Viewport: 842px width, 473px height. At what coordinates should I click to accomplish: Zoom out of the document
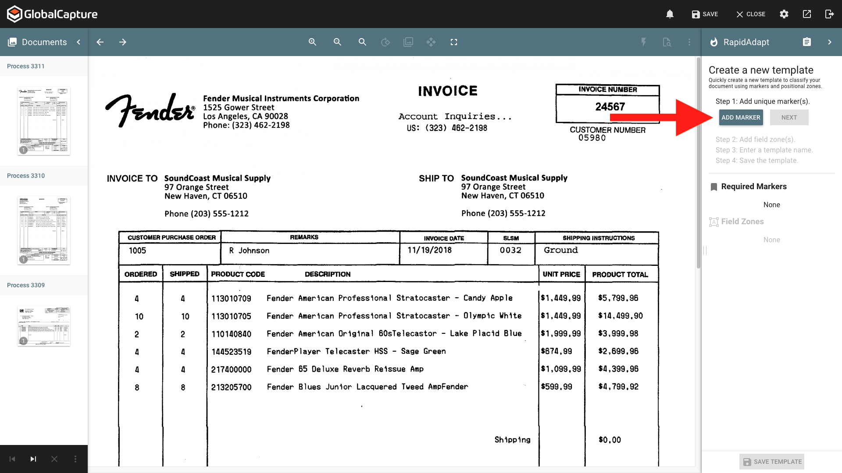coord(337,42)
